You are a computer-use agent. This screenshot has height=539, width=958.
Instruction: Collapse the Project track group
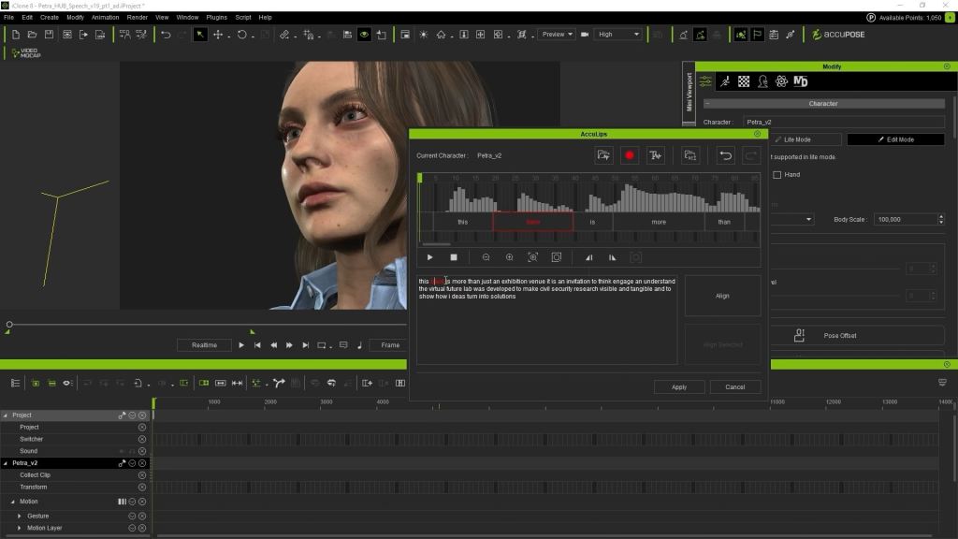click(6, 415)
